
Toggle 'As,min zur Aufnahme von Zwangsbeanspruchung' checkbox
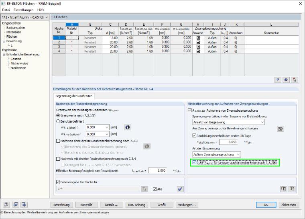tap(190, 111)
